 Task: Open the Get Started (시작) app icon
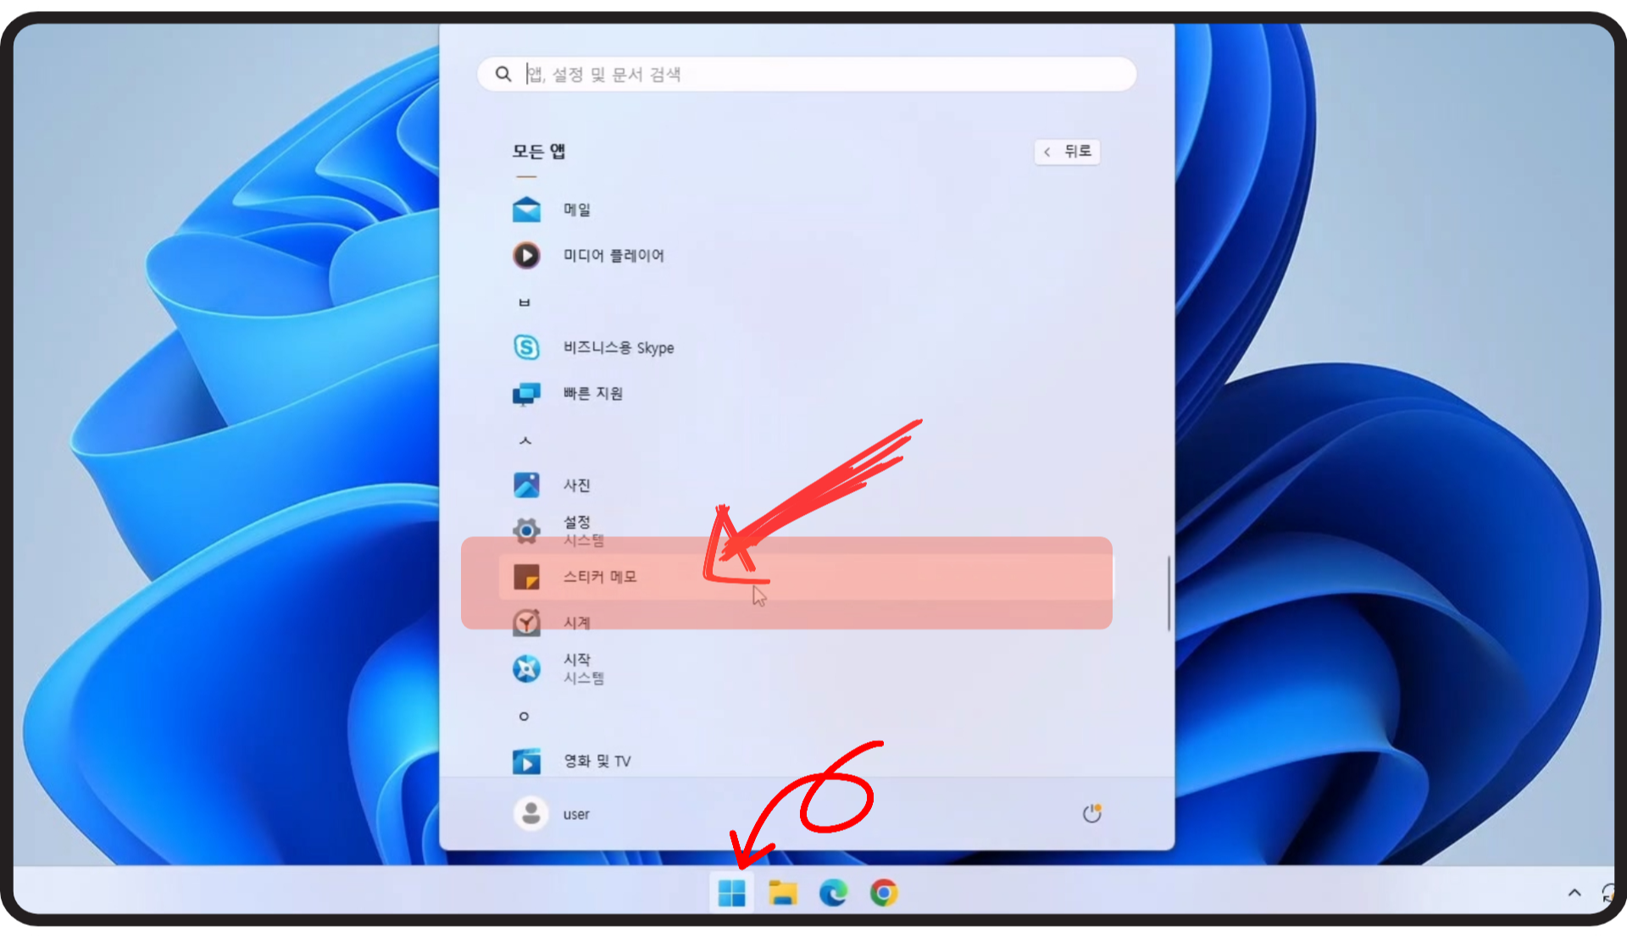(x=526, y=668)
